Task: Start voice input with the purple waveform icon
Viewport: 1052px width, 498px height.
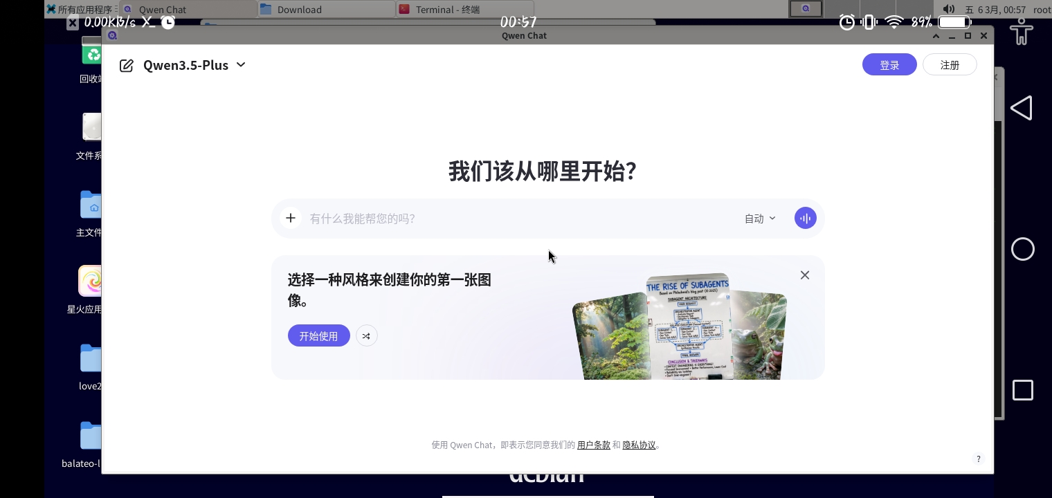Action: (x=806, y=219)
